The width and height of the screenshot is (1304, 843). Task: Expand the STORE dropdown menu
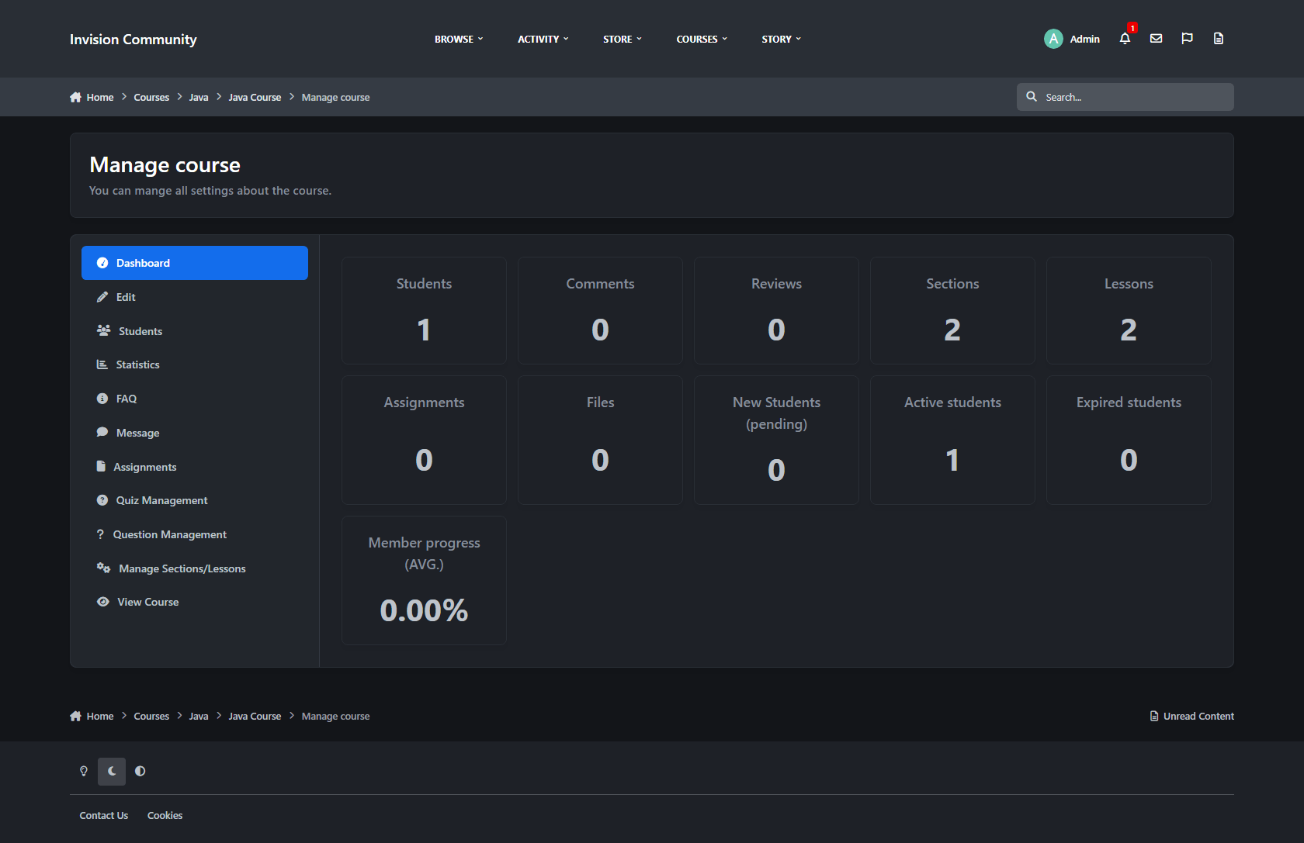pyautogui.click(x=623, y=39)
